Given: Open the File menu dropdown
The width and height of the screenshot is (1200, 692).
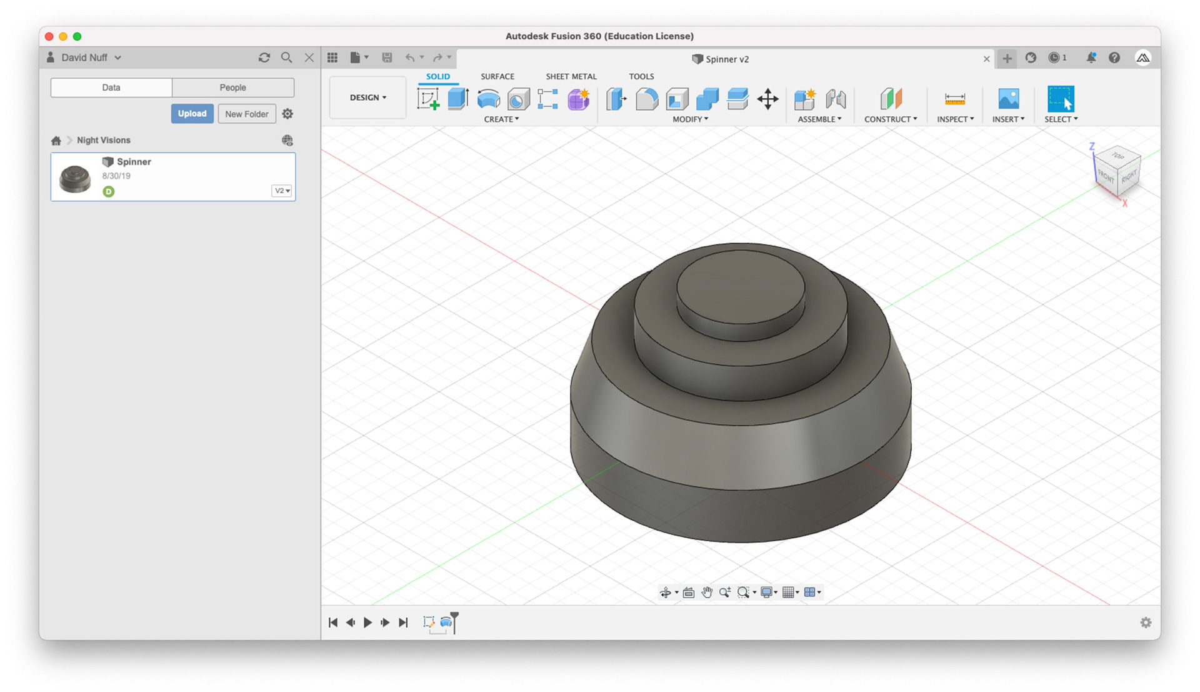Looking at the screenshot, I should click(x=359, y=58).
